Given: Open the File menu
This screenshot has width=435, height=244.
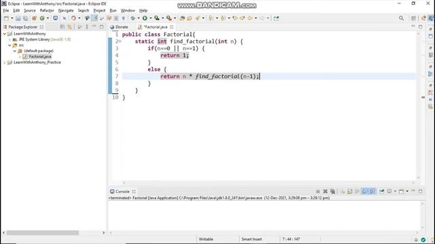Looking at the screenshot, I should tap(6, 11).
